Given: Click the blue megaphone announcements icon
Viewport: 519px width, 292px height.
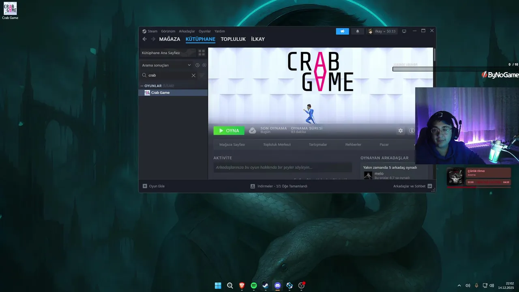Looking at the screenshot, I should (343, 31).
